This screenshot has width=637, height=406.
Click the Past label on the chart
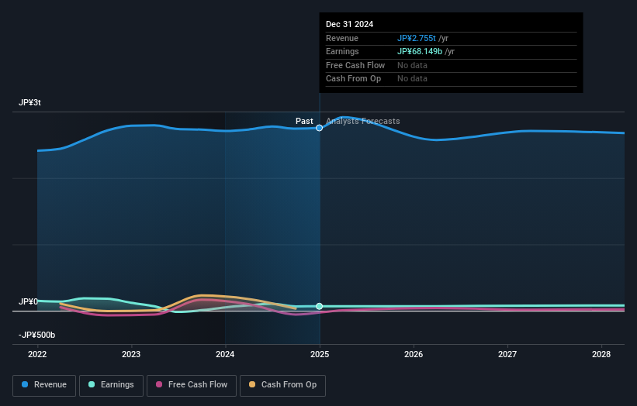pyautogui.click(x=304, y=121)
